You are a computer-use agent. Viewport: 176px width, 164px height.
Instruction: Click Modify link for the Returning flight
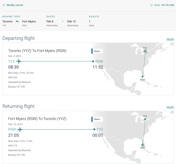(x=170, y=107)
